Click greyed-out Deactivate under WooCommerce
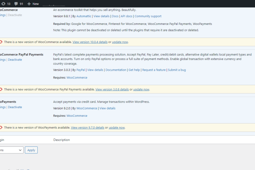255x170 pixels. coord(15,15)
